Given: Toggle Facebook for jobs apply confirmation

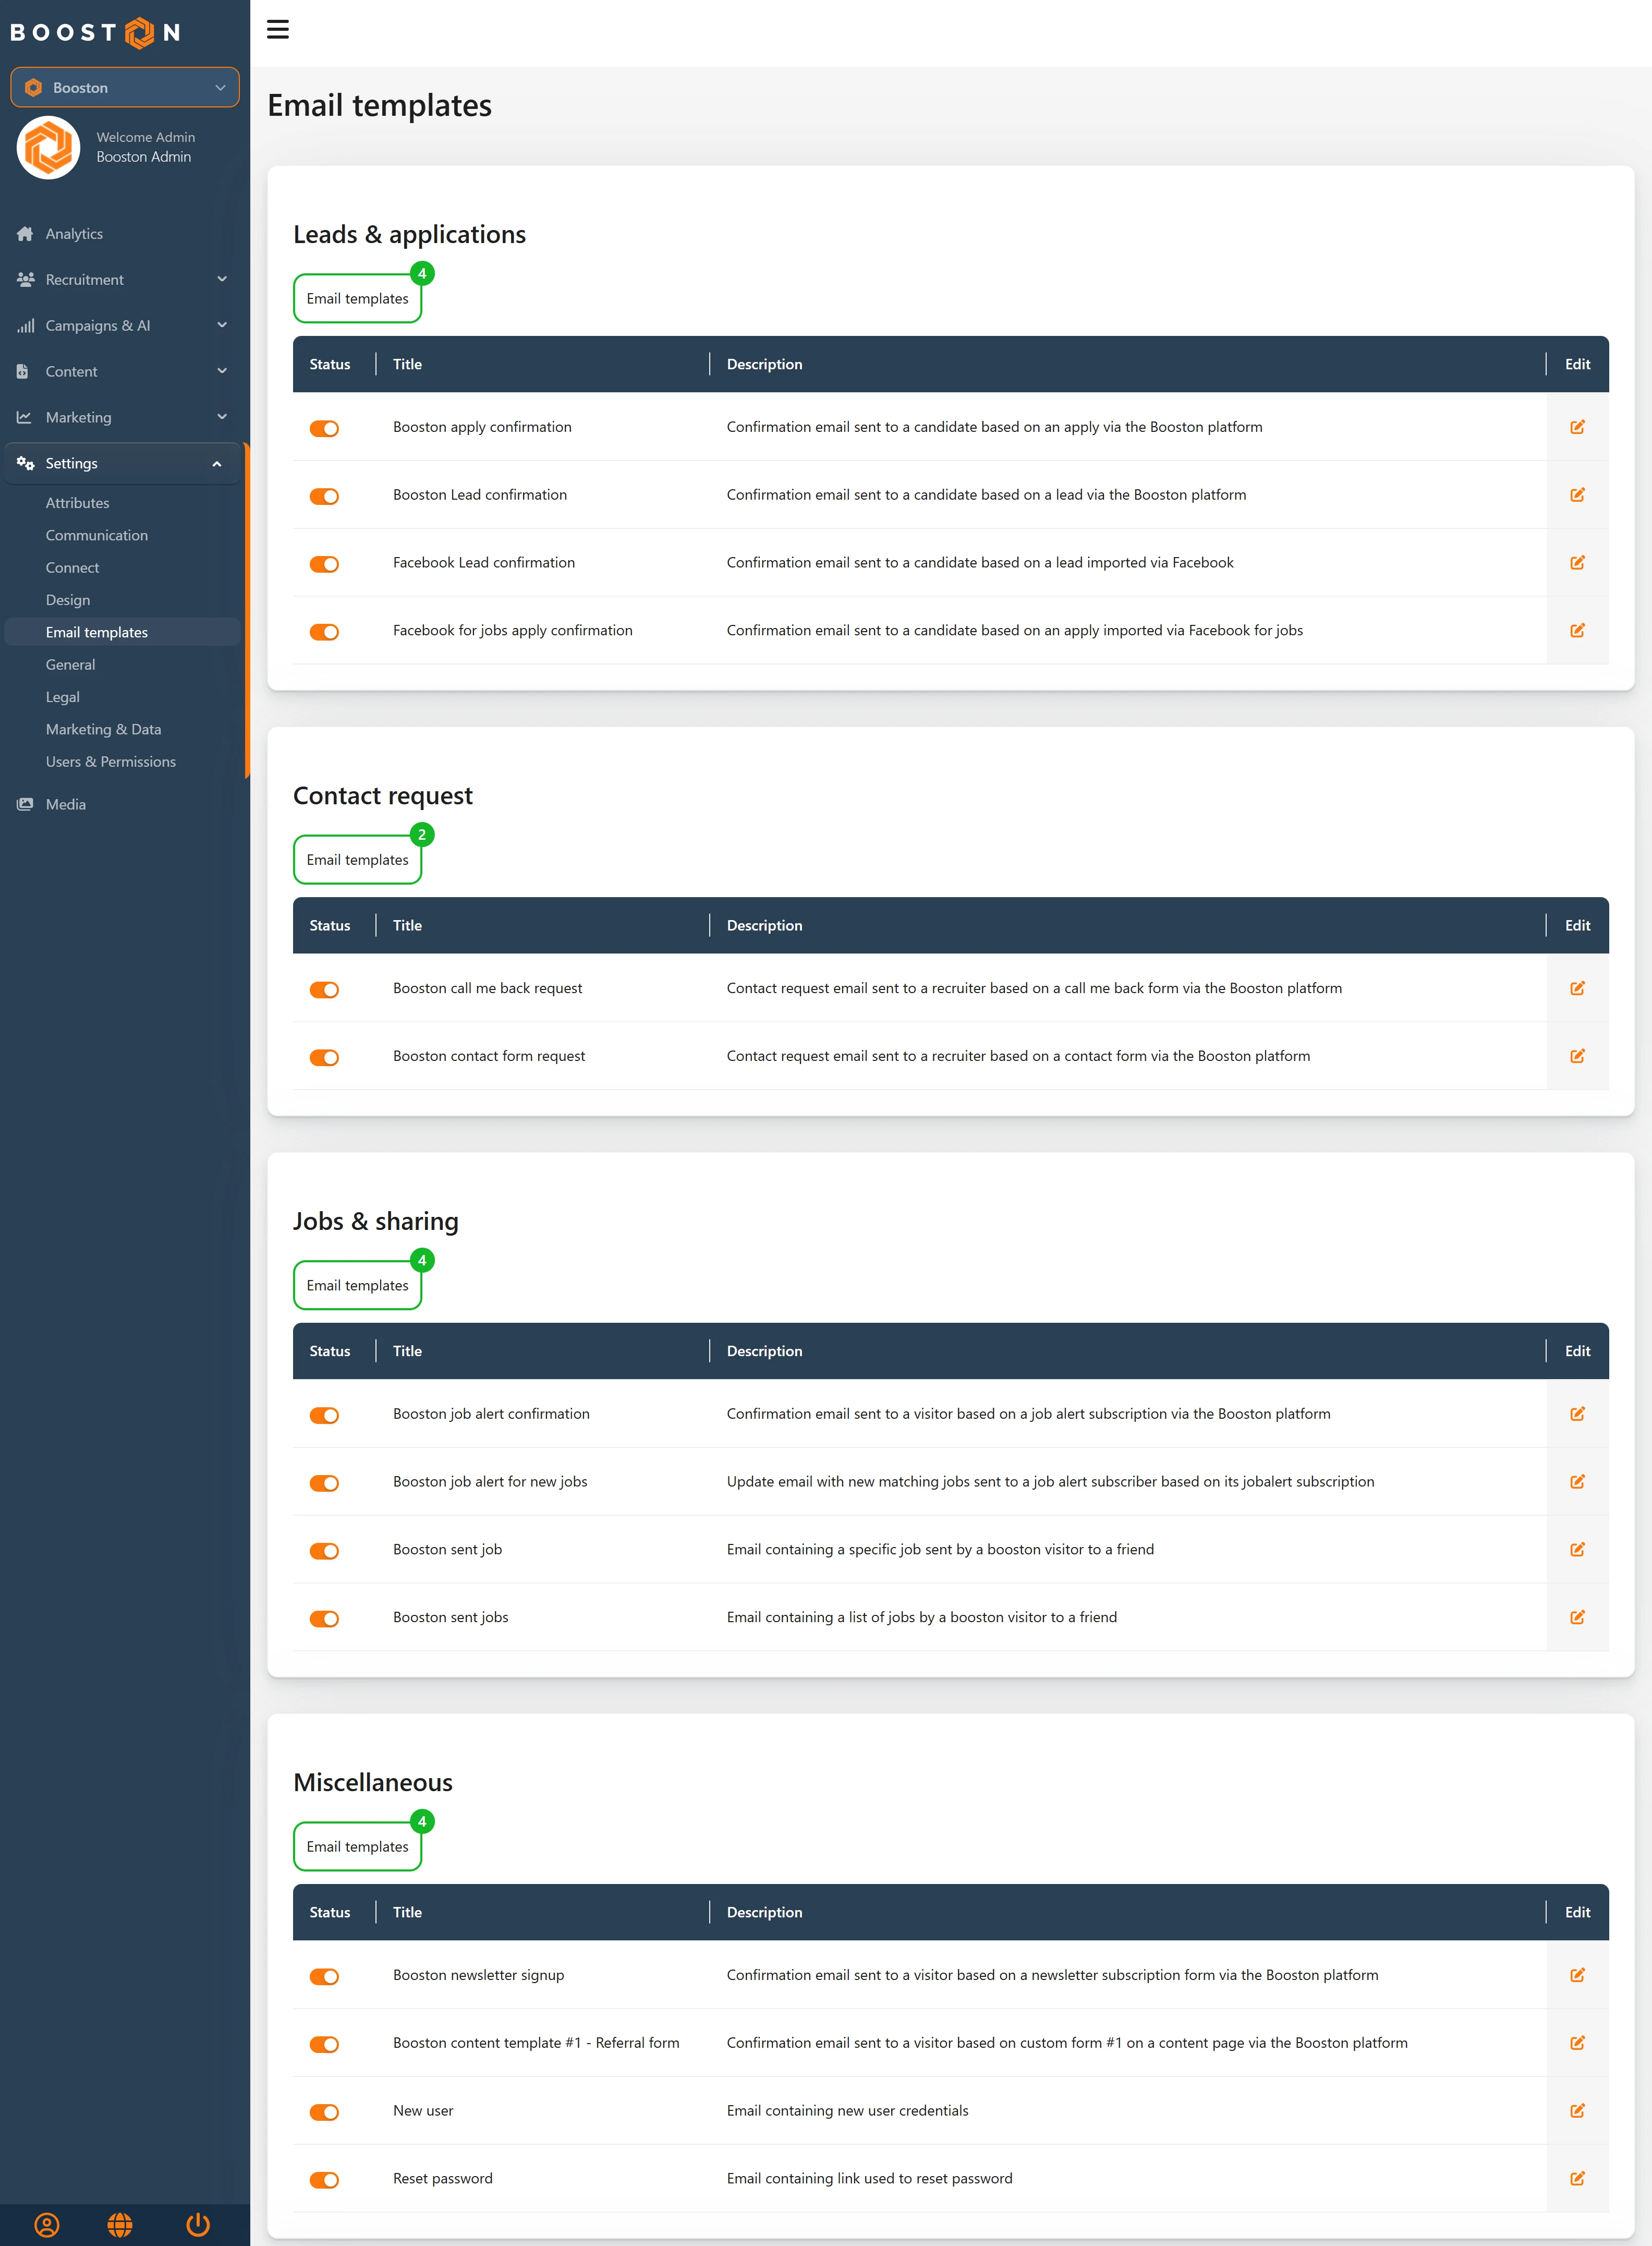Looking at the screenshot, I should click(x=324, y=633).
